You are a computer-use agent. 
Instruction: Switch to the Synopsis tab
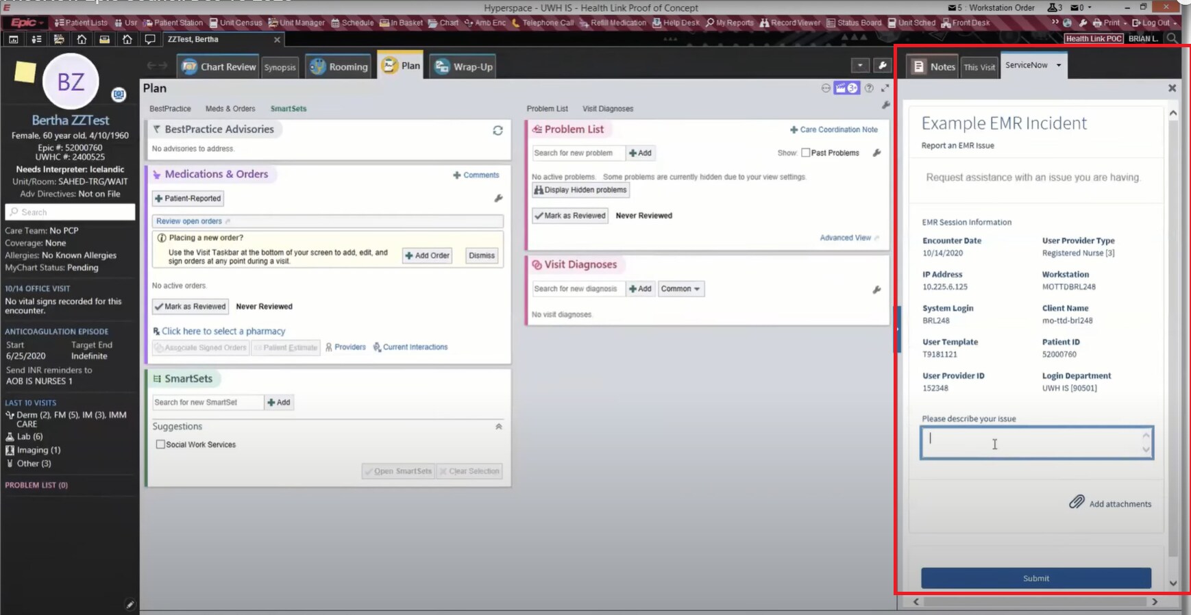coord(280,67)
